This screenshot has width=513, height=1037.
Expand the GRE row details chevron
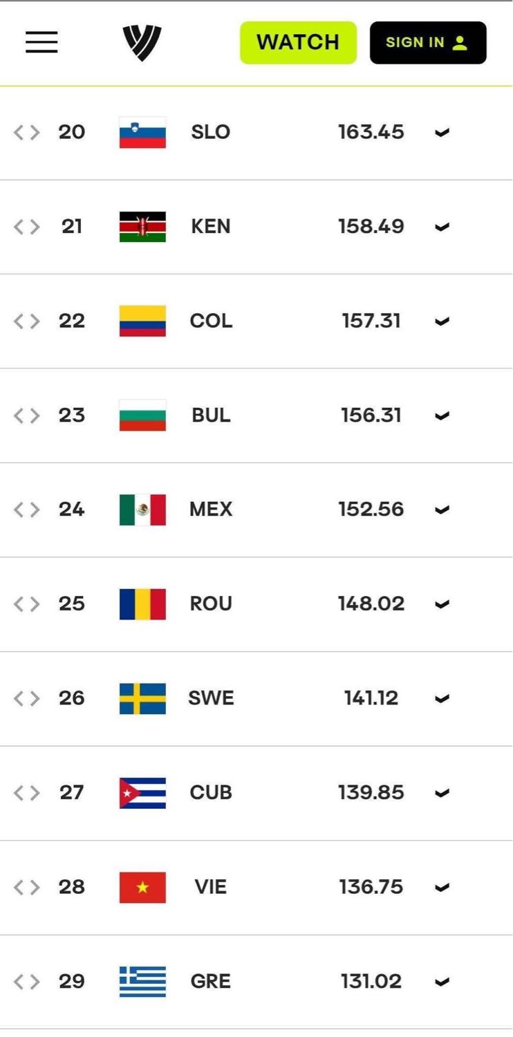(442, 982)
